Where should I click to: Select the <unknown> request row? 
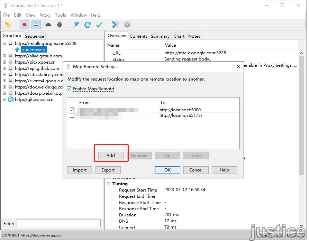pyautogui.click(x=34, y=50)
